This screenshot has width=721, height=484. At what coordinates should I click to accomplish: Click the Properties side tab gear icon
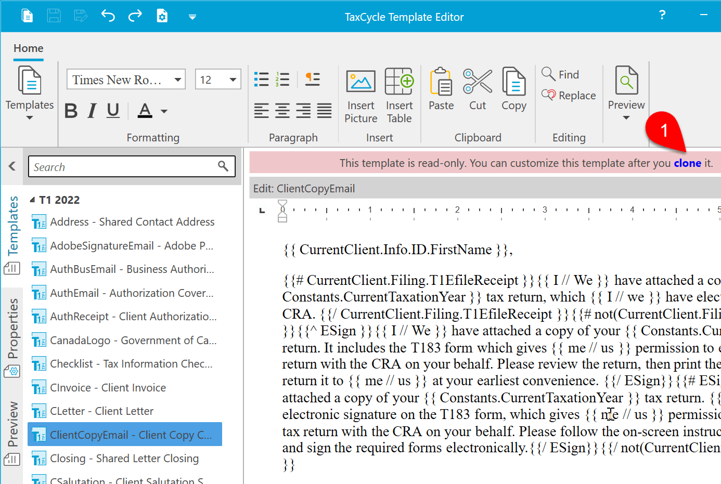(x=12, y=371)
